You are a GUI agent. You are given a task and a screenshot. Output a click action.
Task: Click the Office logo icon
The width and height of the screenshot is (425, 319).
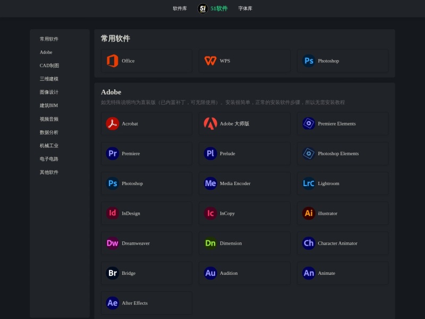pos(113,61)
